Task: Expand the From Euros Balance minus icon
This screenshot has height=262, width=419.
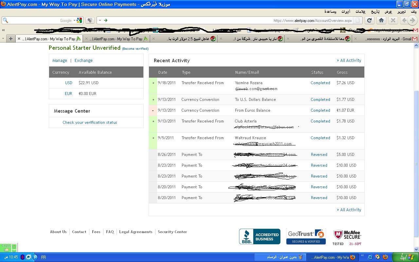Action: point(153,110)
